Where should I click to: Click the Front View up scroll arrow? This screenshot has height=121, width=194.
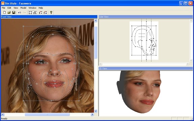[x=95, y=21]
